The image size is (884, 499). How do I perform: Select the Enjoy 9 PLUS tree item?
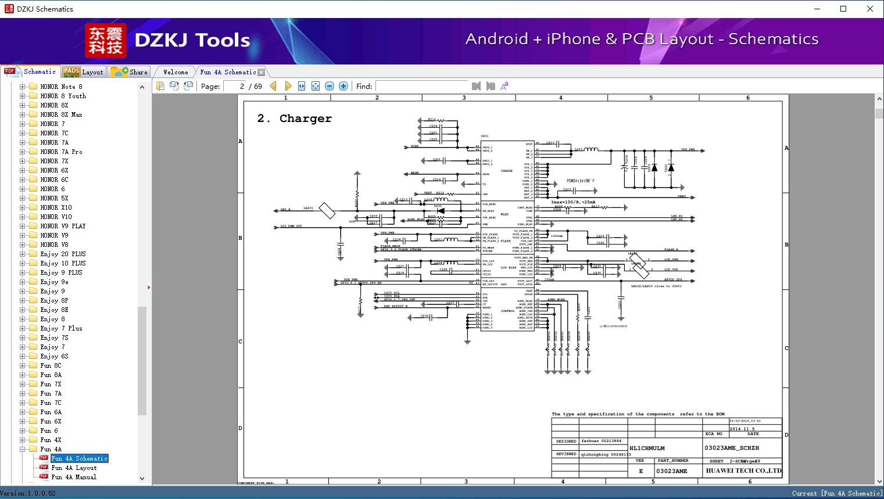click(x=61, y=272)
